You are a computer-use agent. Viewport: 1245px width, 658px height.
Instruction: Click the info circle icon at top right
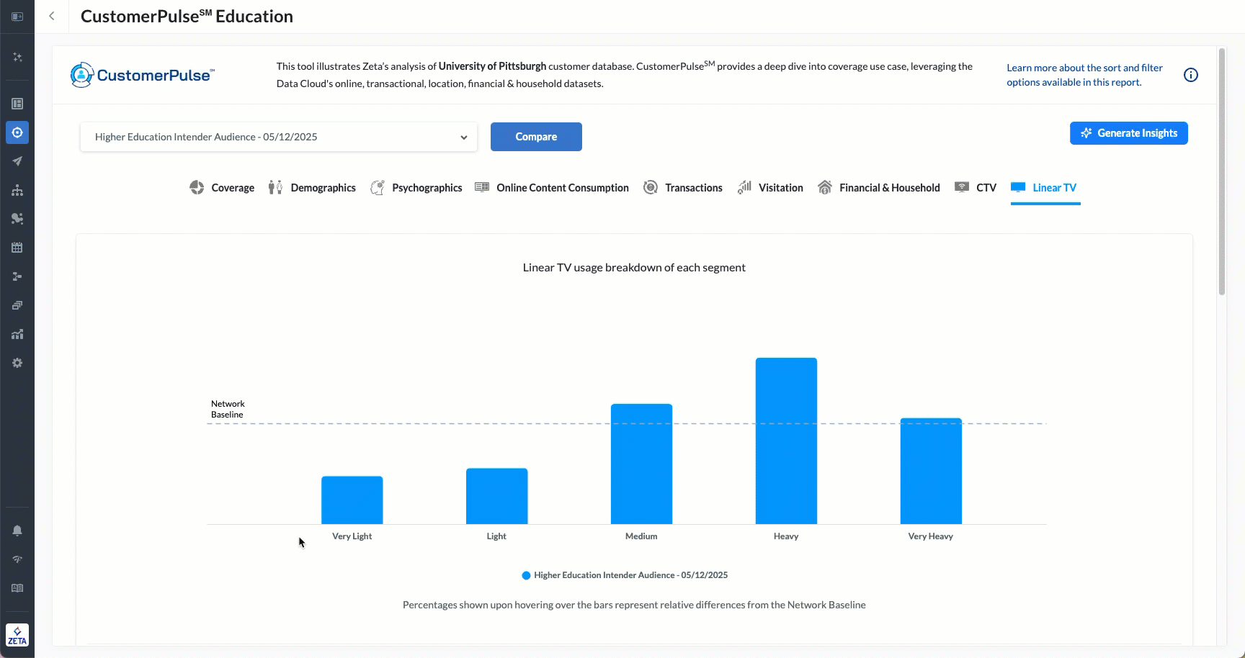1191,75
